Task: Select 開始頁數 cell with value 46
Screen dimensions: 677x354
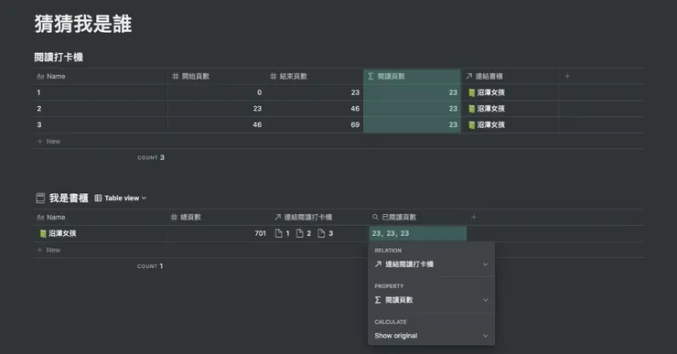Action: 216,124
